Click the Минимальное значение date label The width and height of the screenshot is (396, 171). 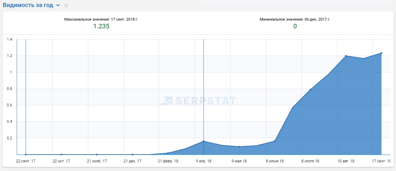coord(295,19)
